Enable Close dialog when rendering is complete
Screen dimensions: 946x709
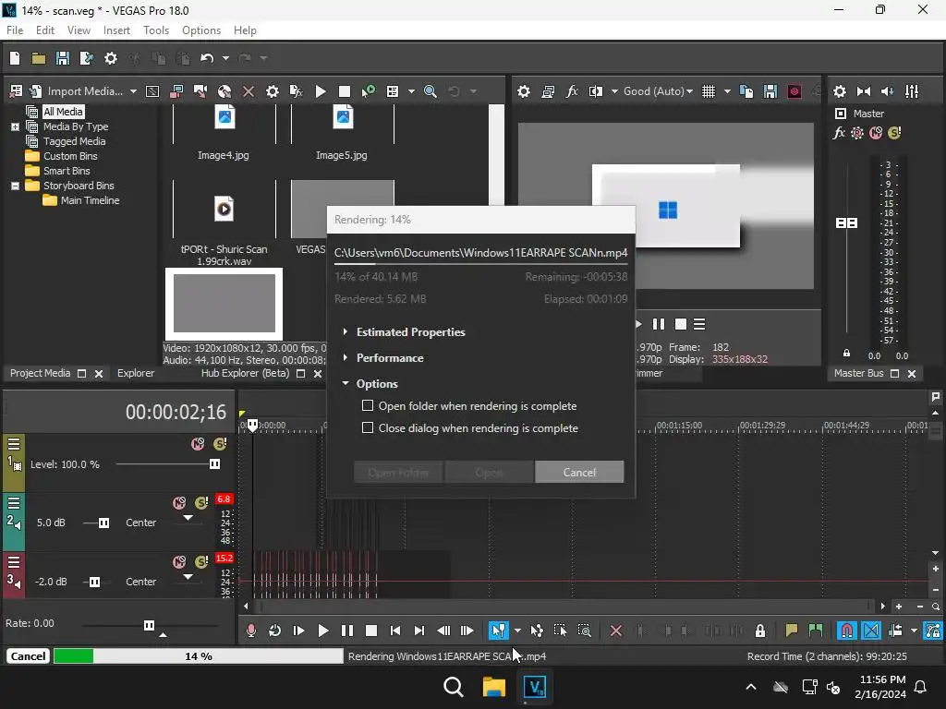(368, 428)
